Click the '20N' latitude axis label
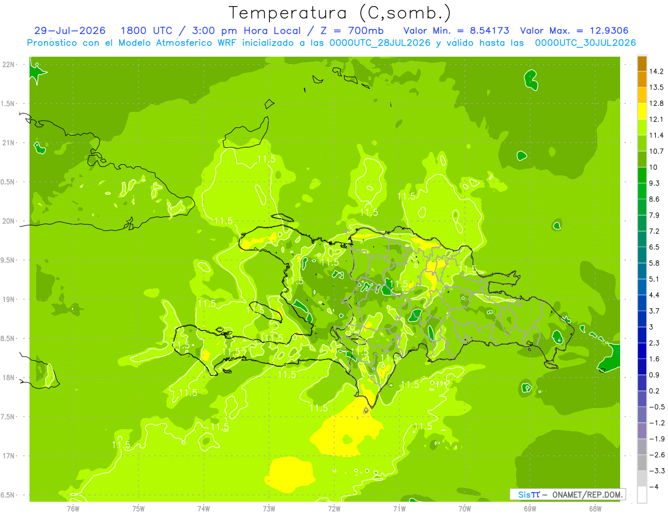Screen dimensions: 668x516 (9, 221)
